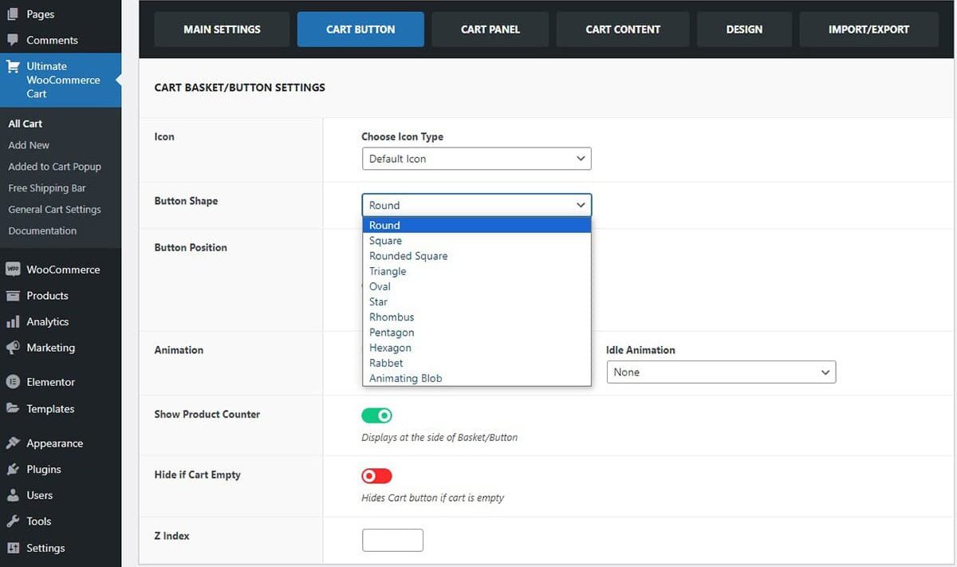957x567 pixels.
Task: Open the Plugins menu label
Action: click(44, 469)
